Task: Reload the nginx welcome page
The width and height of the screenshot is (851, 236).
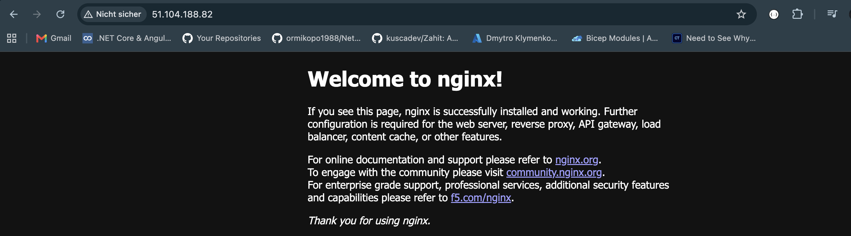Action: coord(60,14)
